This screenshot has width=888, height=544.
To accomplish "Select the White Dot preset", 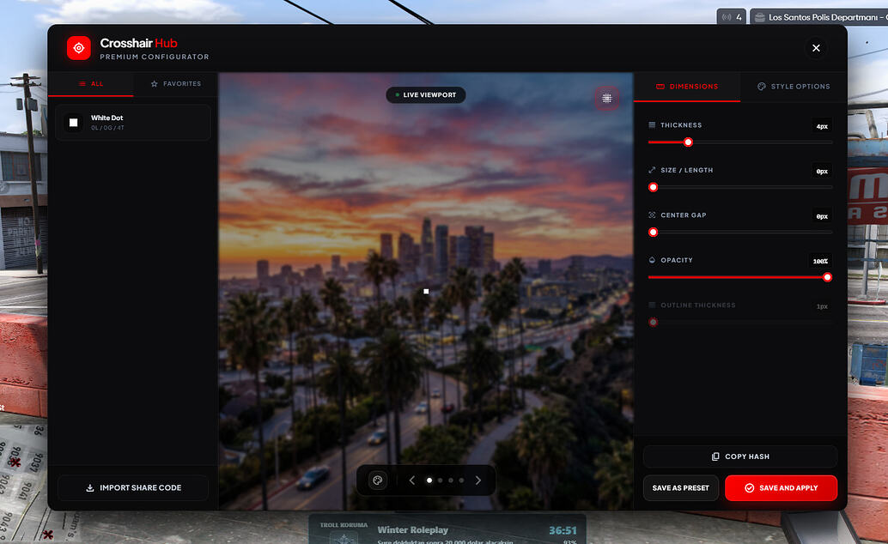I will (x=133, y=123).
